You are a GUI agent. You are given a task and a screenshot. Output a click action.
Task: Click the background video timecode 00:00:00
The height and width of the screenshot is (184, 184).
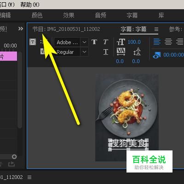pyautogui.click(x=173, y=55)
